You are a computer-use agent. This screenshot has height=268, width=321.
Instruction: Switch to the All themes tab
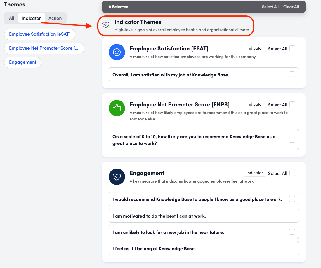tap(12, 18)
